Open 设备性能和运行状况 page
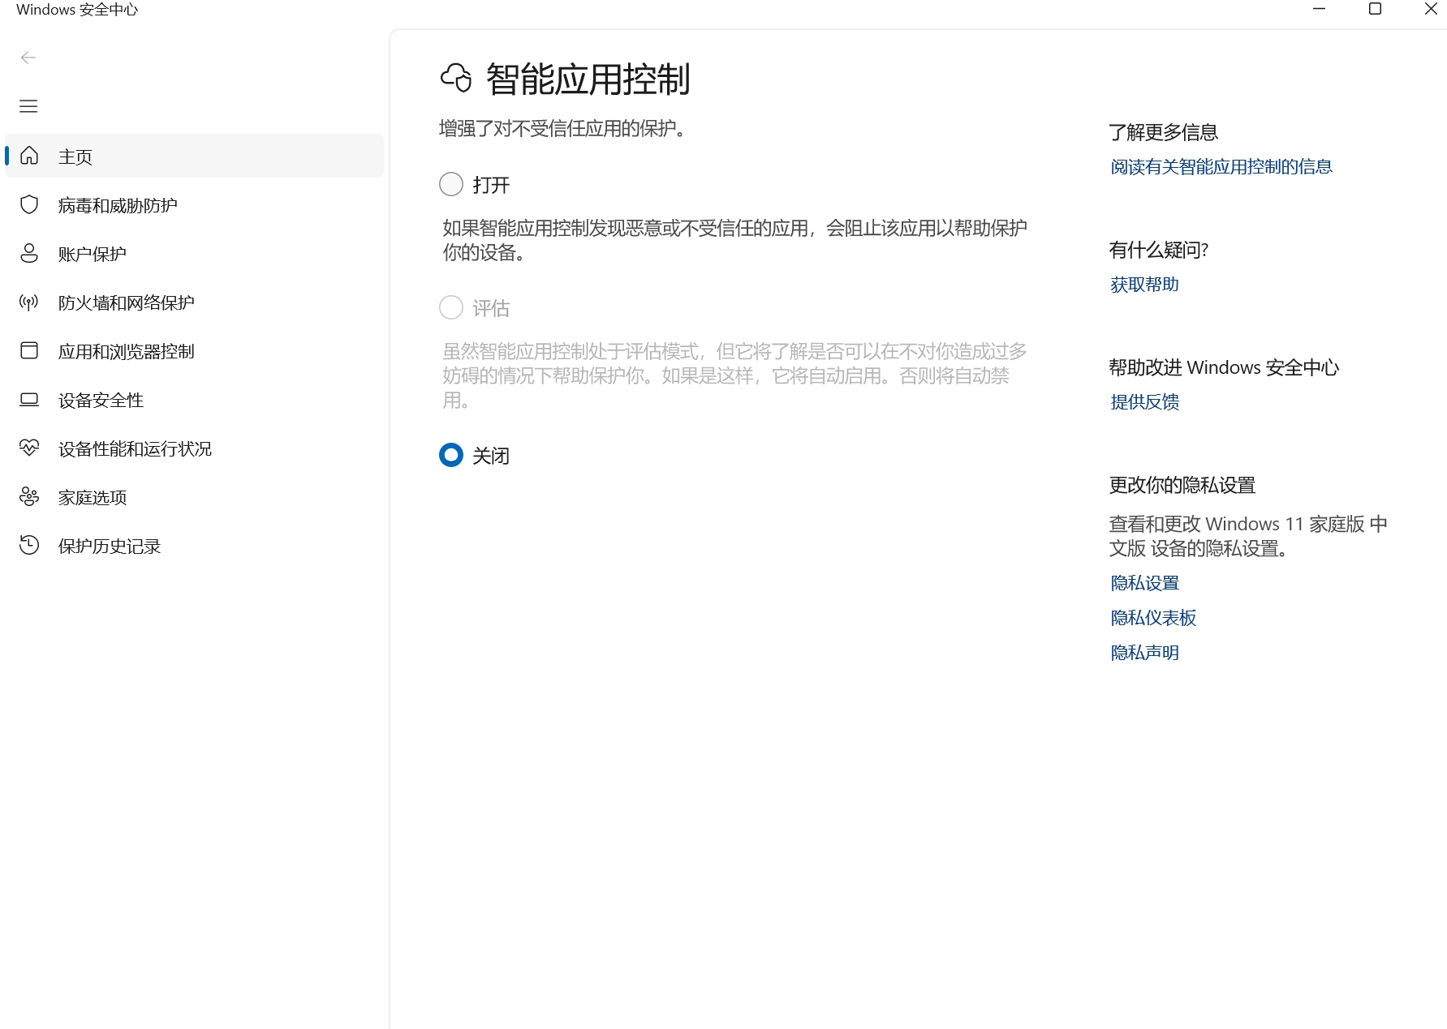 [194, 448]
